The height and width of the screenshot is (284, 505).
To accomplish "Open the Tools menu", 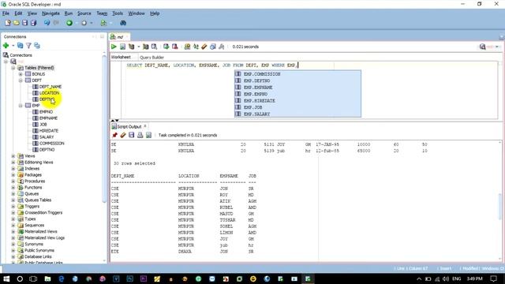I will pos(118,13).
